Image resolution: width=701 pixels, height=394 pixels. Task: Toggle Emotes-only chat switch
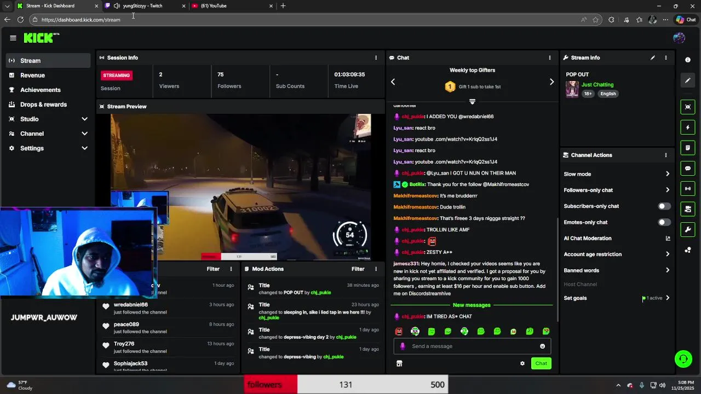tap(664, 222)
